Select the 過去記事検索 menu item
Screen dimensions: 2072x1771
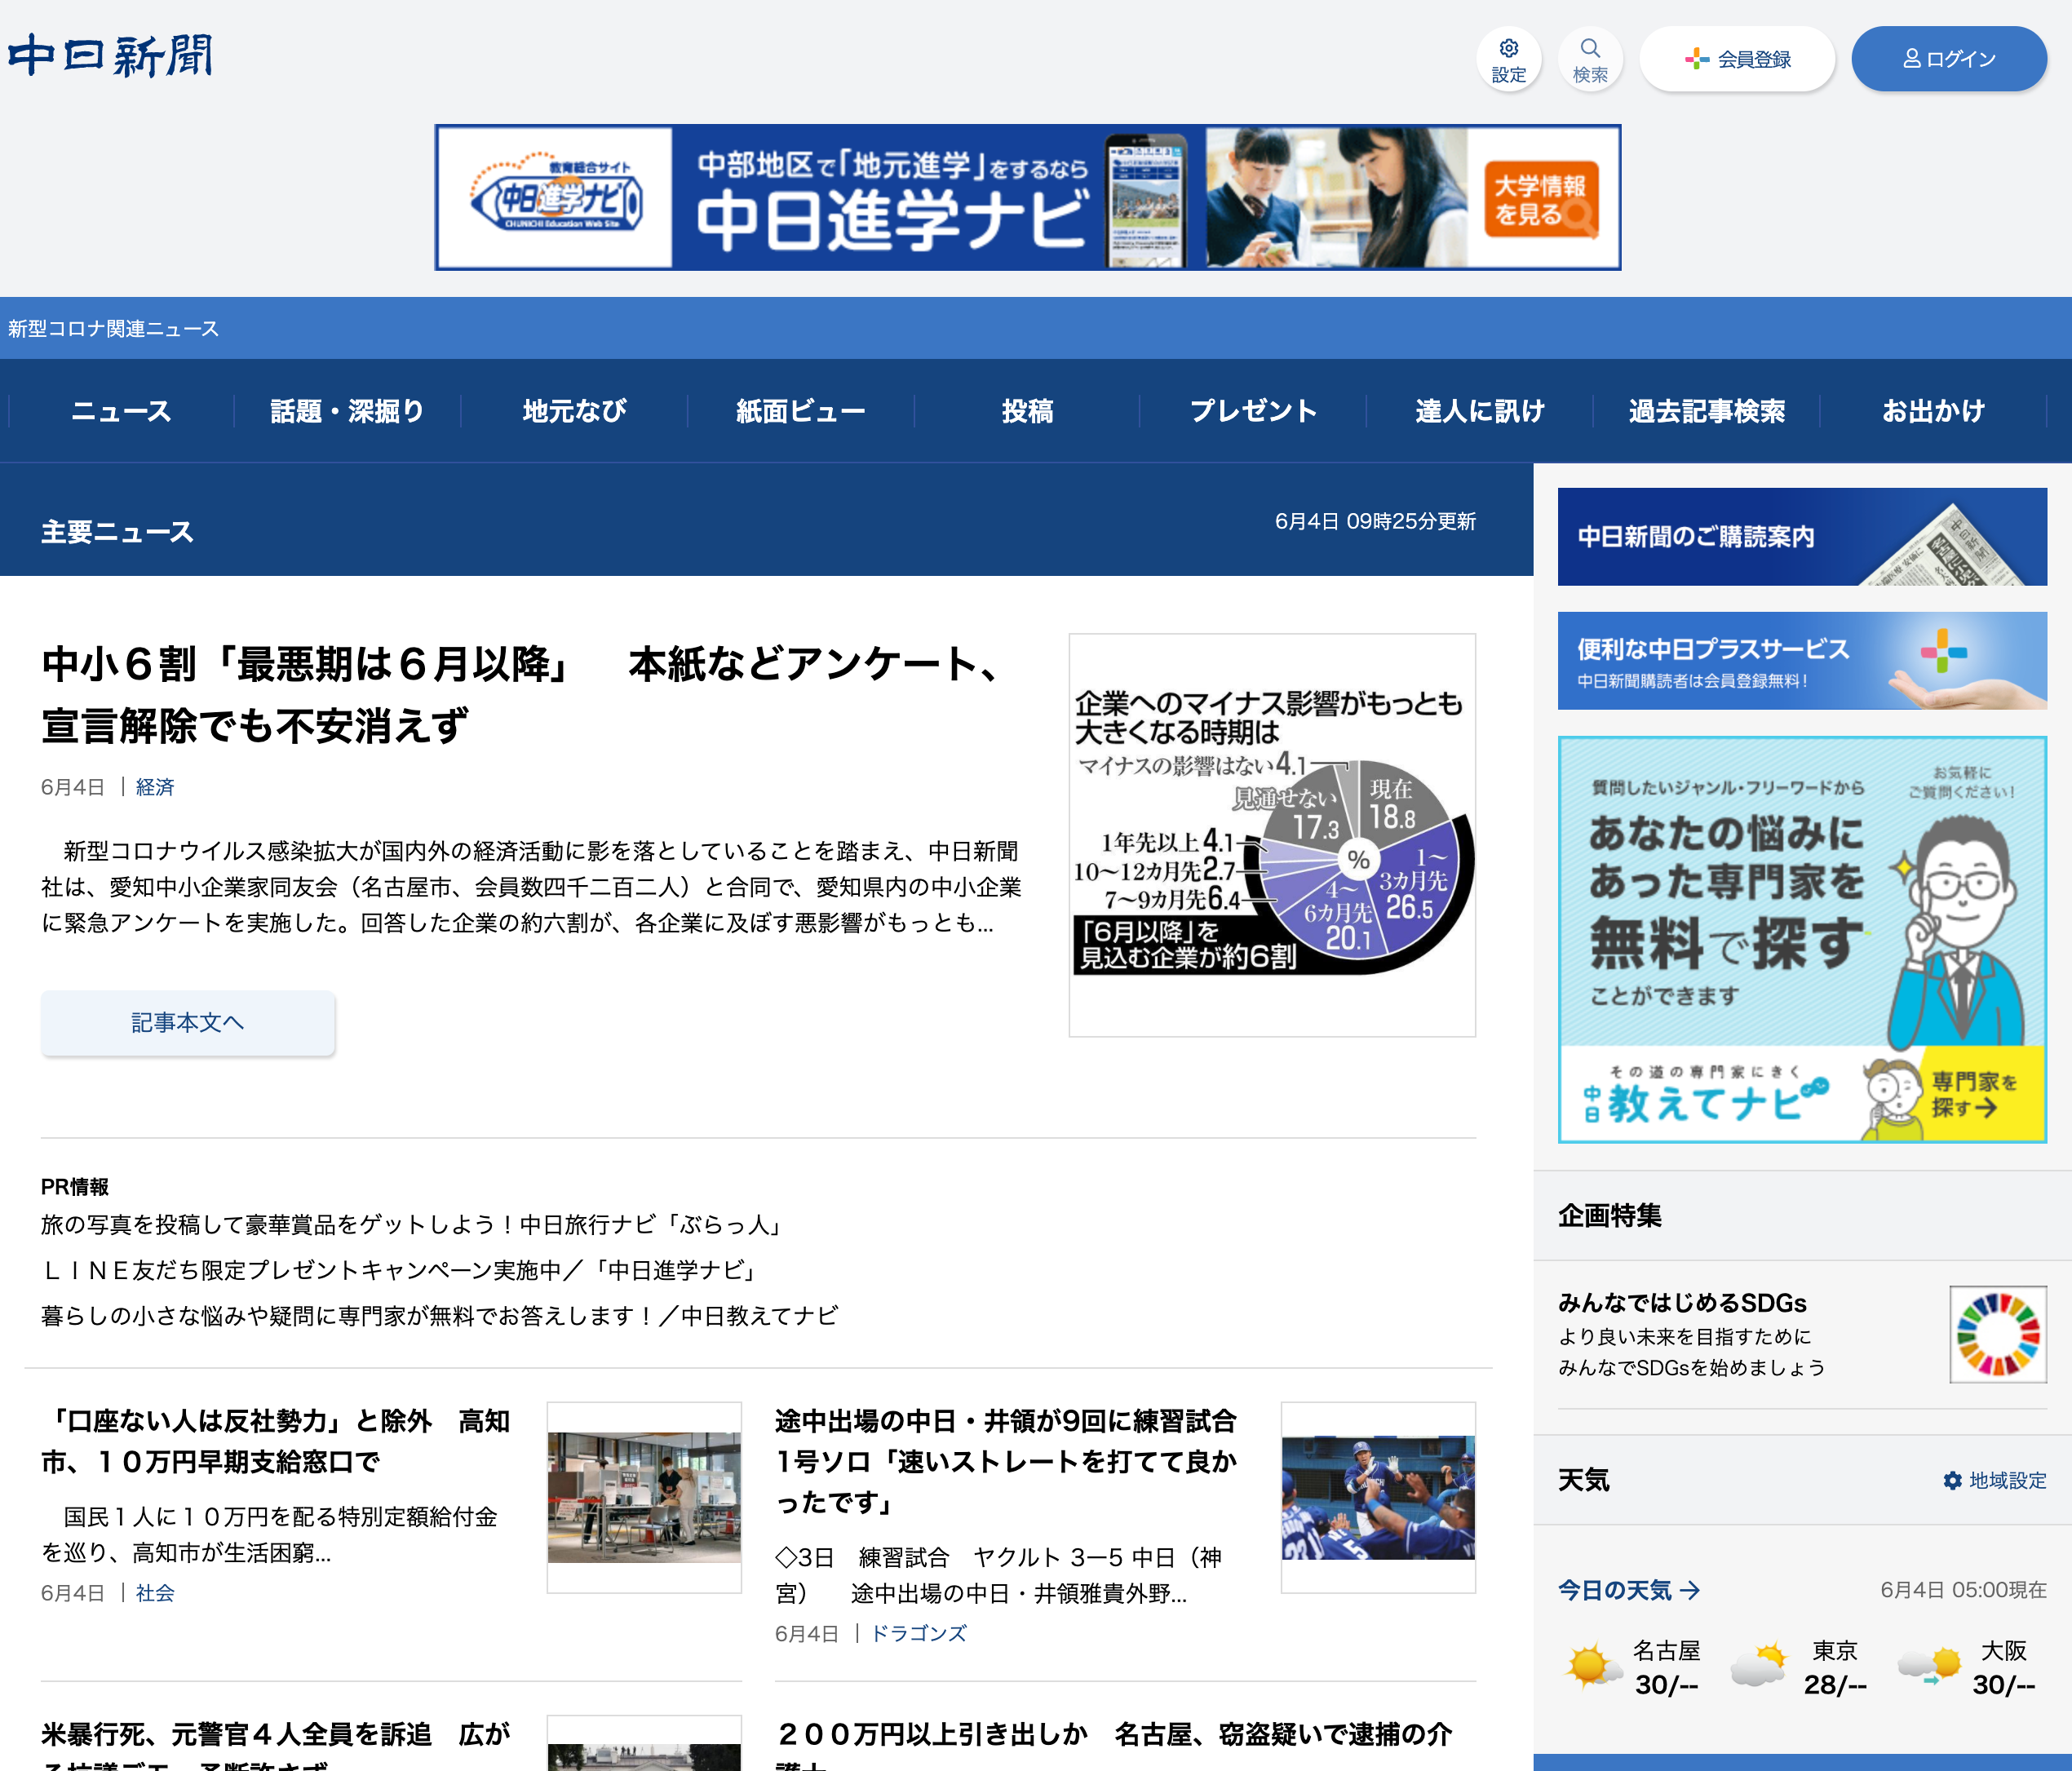[1706, 411]
